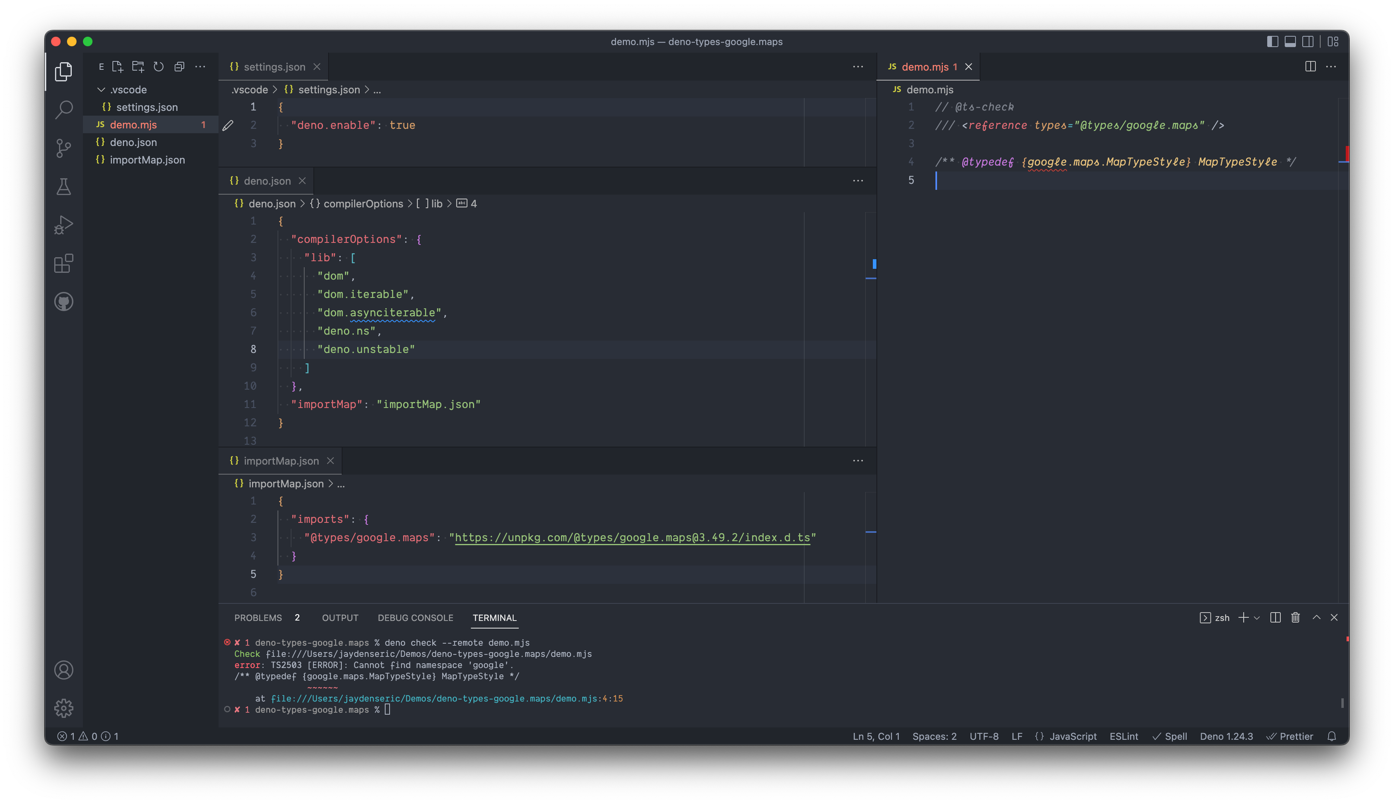Open the Accounts icon in activity bar
Image resolution: width=1394 pixels, height=804 pixels.
63,670
